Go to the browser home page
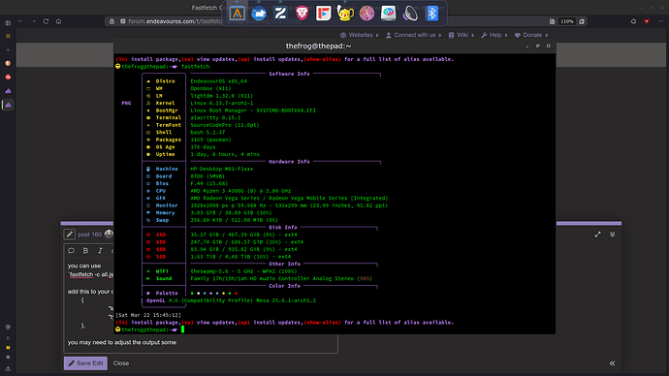This screenshot has height=376, width=669. (58, 21)
